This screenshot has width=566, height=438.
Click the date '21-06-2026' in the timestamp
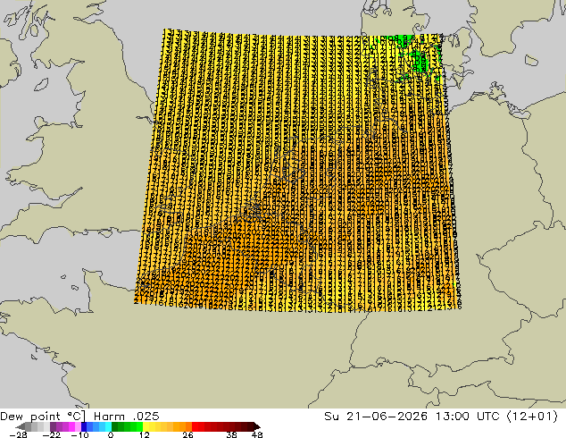pos(387,417)
